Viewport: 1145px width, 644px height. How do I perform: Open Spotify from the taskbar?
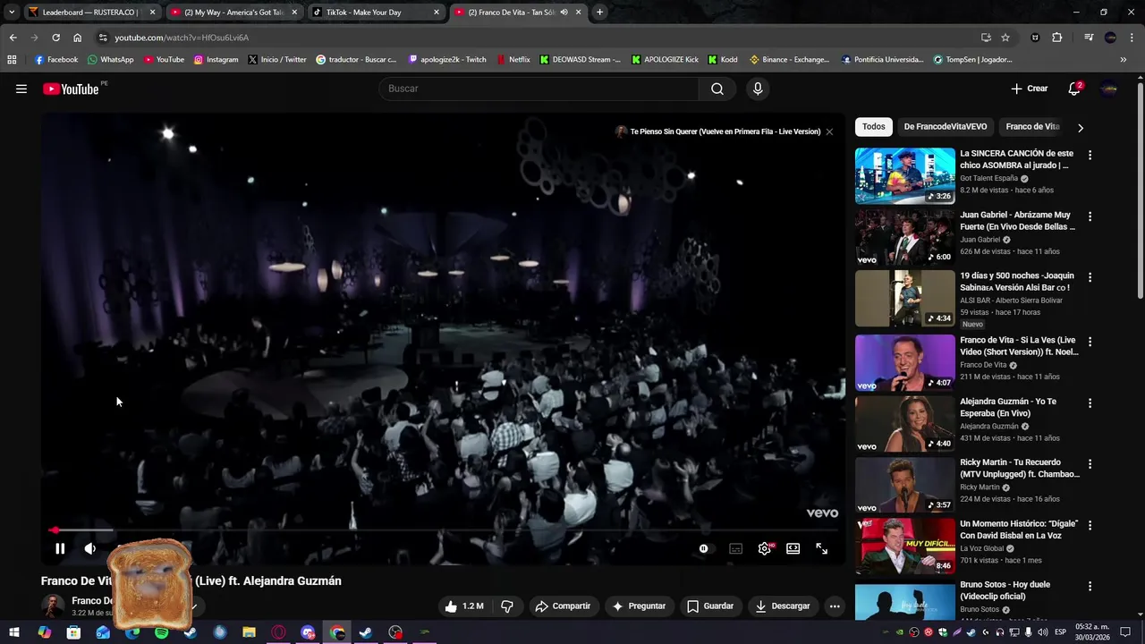161,632
